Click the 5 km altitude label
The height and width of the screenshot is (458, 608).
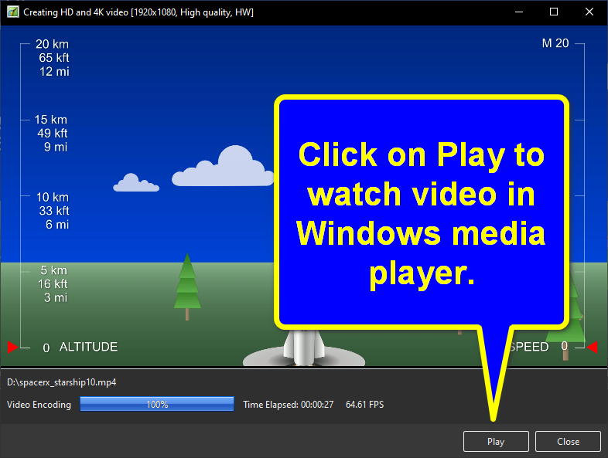point(54,270)
